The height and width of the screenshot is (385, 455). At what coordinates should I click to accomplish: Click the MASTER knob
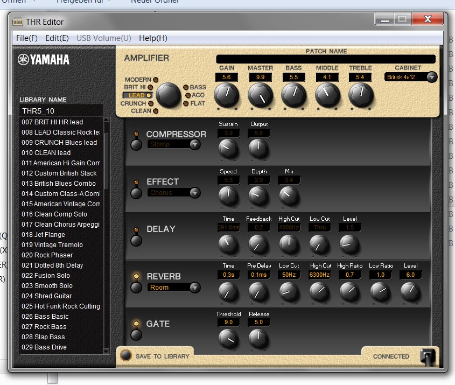click(260, 95)
